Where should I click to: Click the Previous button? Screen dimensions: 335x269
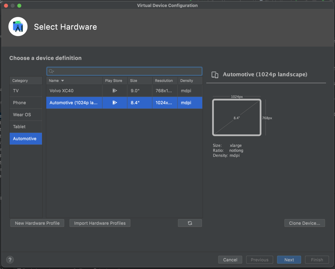point(260,260)
